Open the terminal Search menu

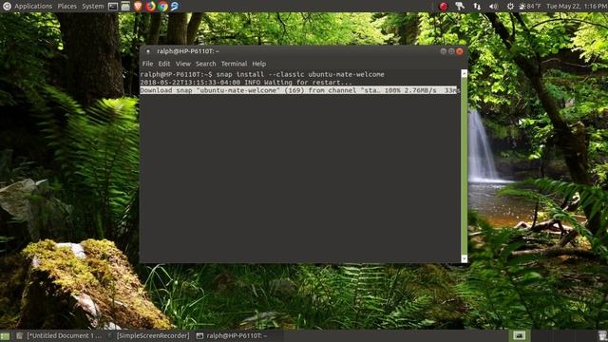click(205, 64)
